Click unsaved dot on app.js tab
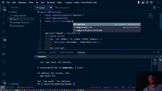The height and width of the screenshot is (91, 162). (x=51, y=7)
